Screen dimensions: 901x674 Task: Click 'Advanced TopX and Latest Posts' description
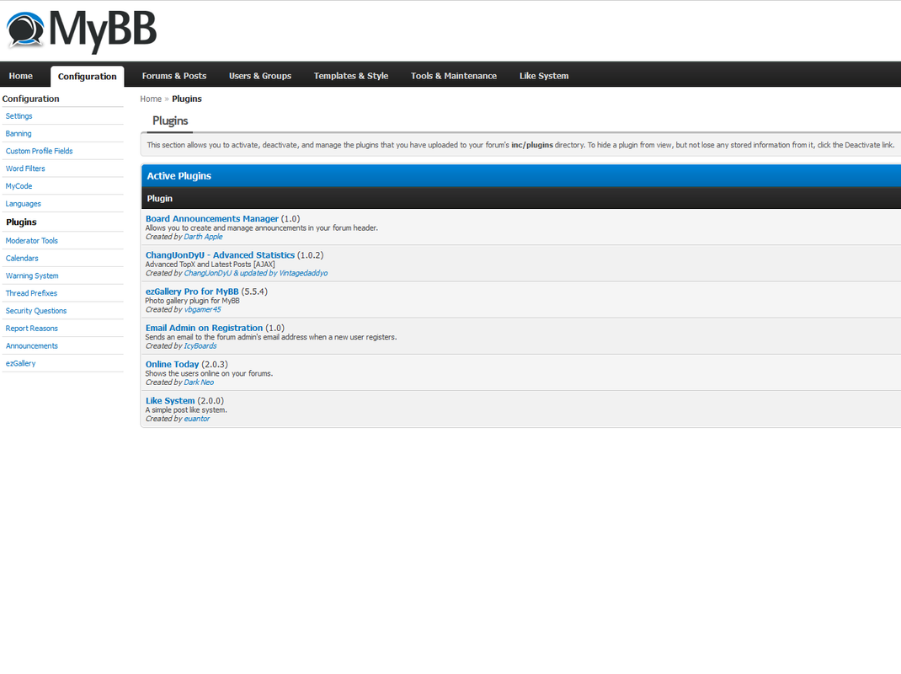coord(211,265)
